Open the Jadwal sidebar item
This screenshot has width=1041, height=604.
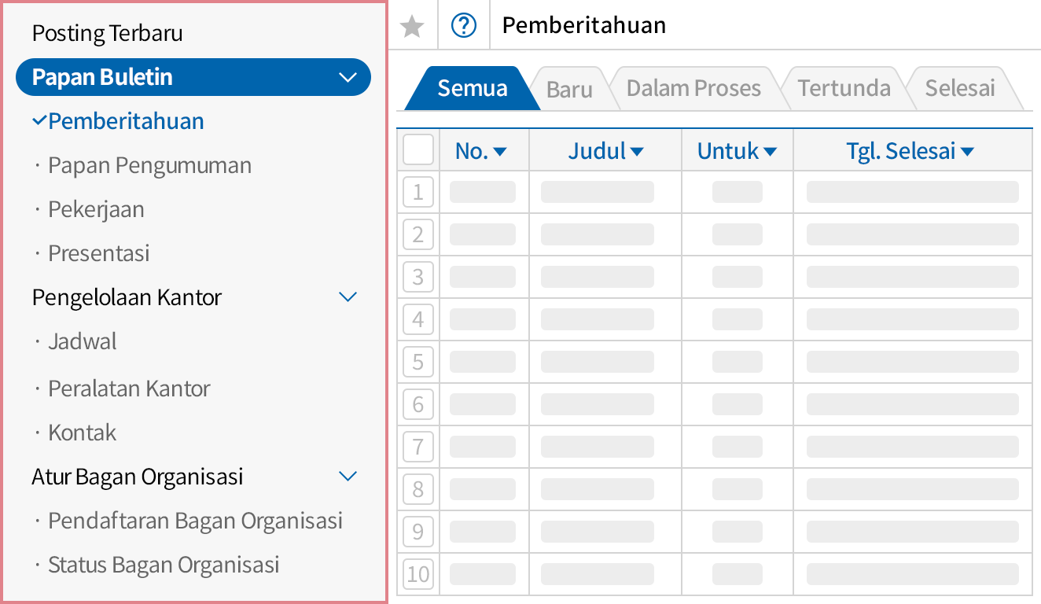click(82, 342)
